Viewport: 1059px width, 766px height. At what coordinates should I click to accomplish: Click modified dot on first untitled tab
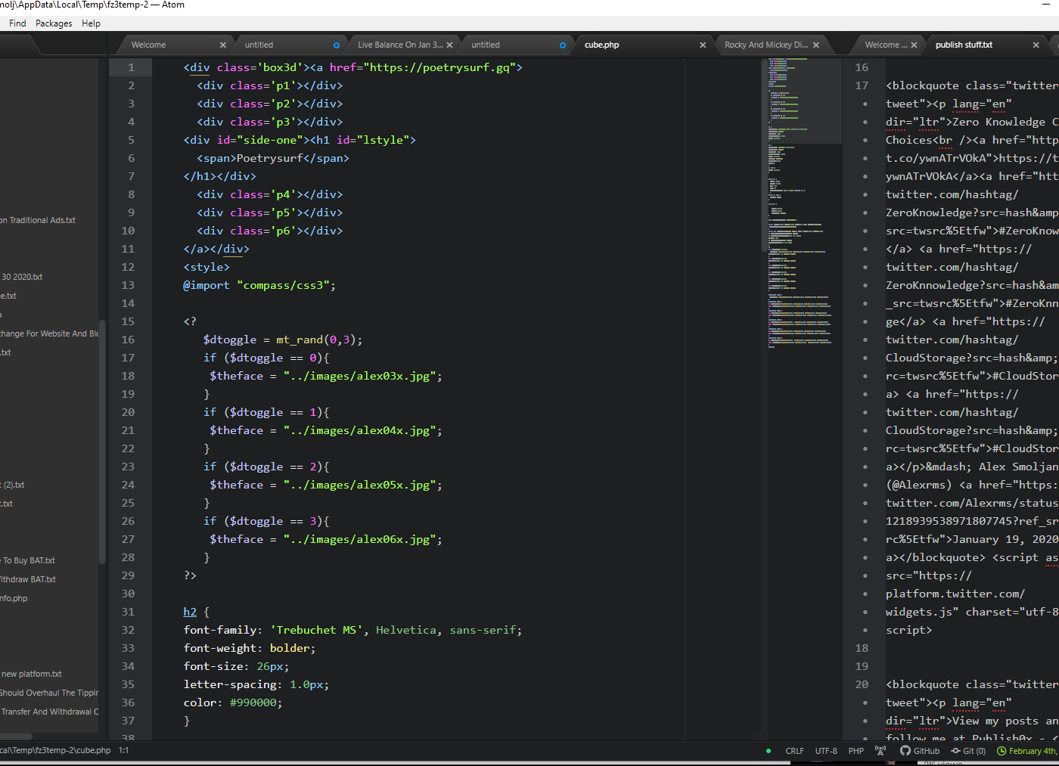[x=337, y=45]
